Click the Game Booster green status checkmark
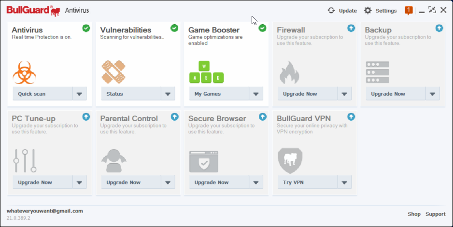This screenshot has height=227, width=453. [x=262, y=28]
